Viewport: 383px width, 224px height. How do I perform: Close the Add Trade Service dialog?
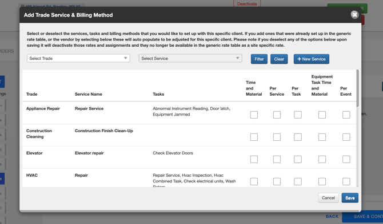click(x=354, y=15)
